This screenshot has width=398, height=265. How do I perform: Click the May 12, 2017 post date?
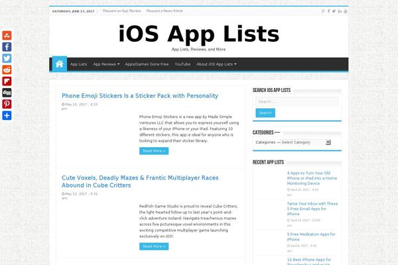(x=80, y=196)
